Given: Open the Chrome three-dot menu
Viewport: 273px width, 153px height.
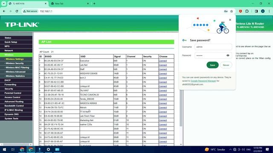Looking at the screenshot, I should coord(269,11).
